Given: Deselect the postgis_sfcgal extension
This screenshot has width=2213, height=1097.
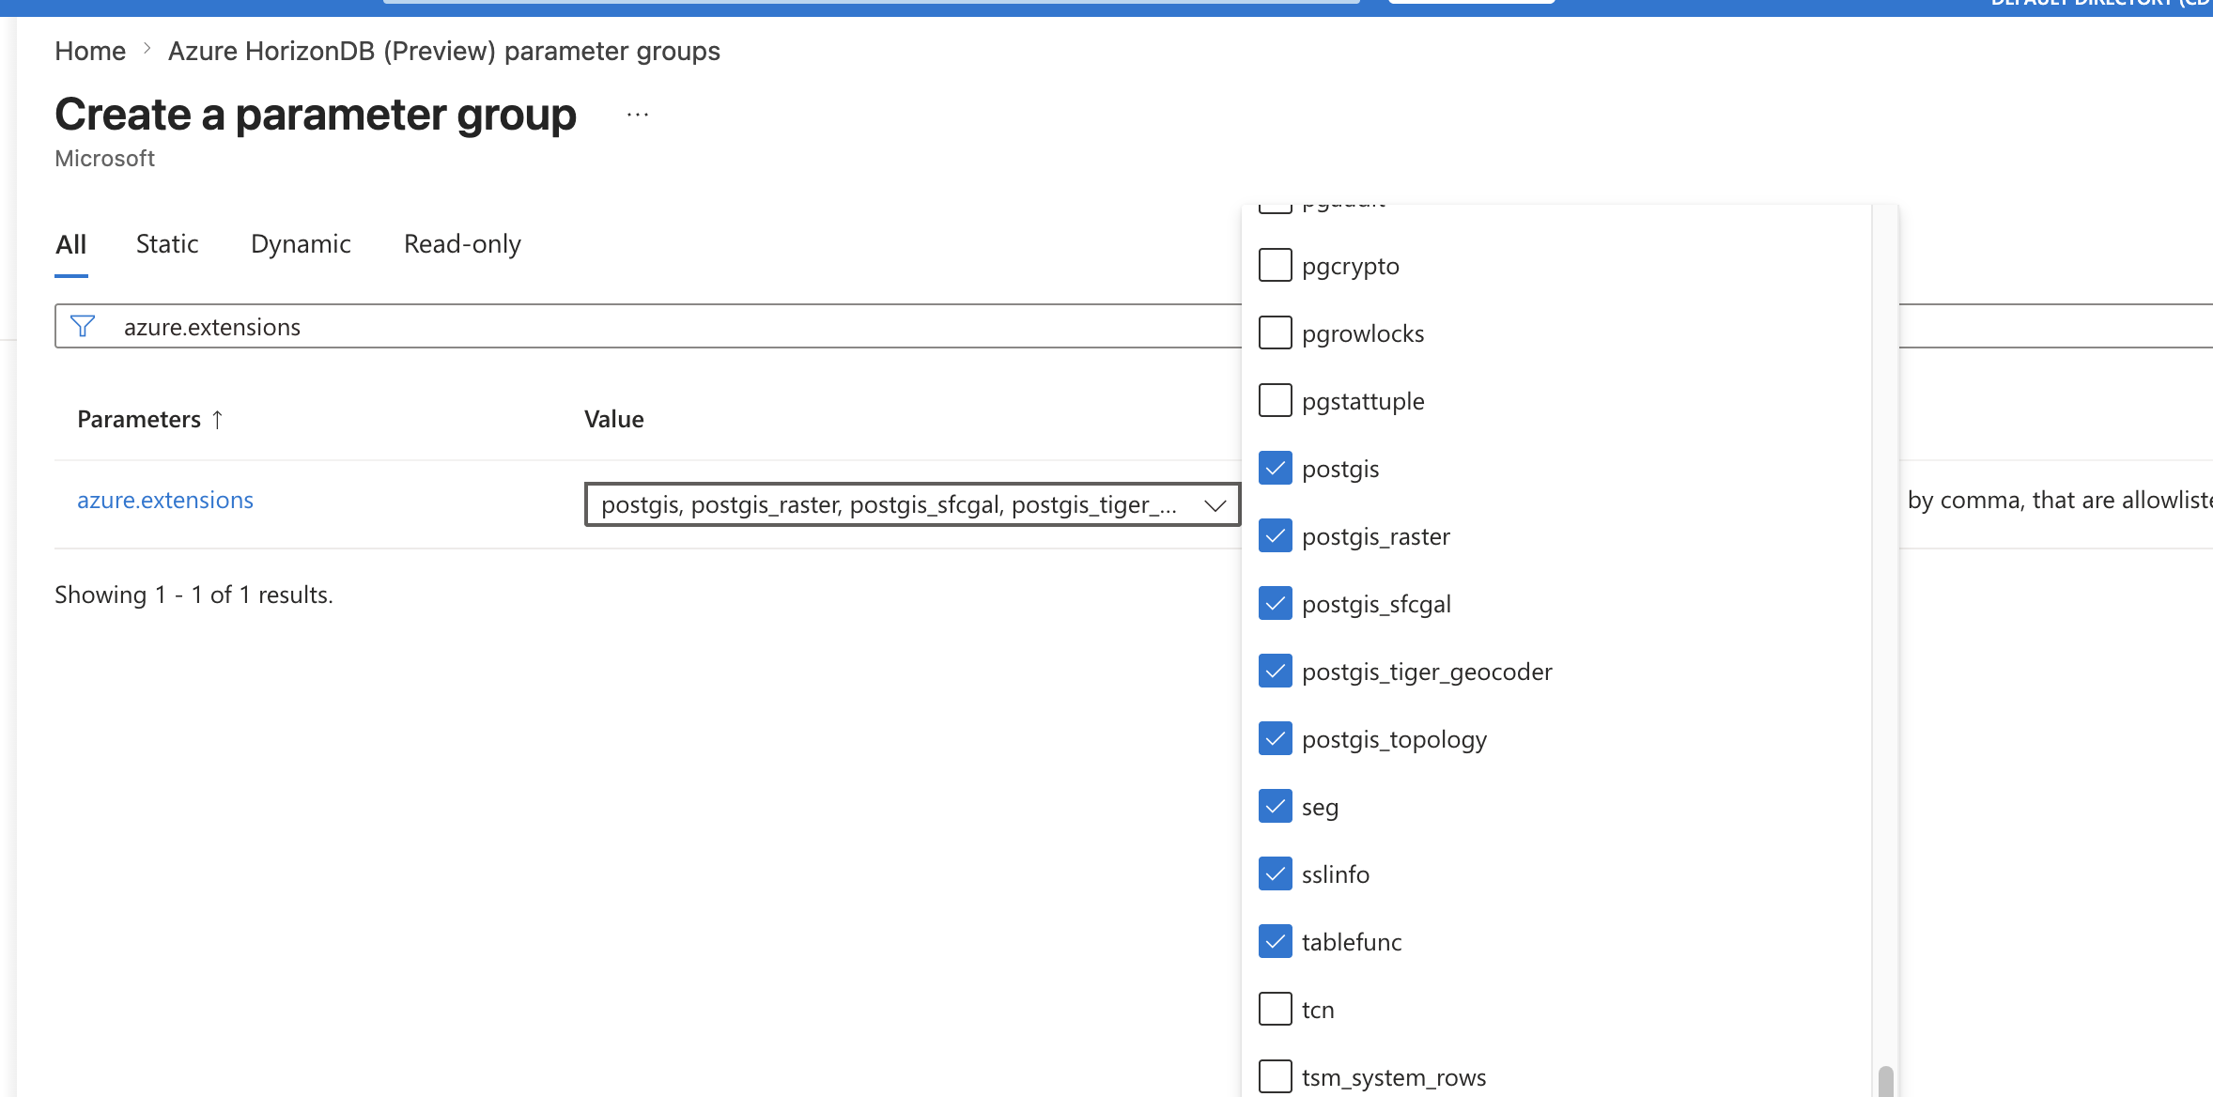Looking at the screenshot, I should pos(1275,603).
